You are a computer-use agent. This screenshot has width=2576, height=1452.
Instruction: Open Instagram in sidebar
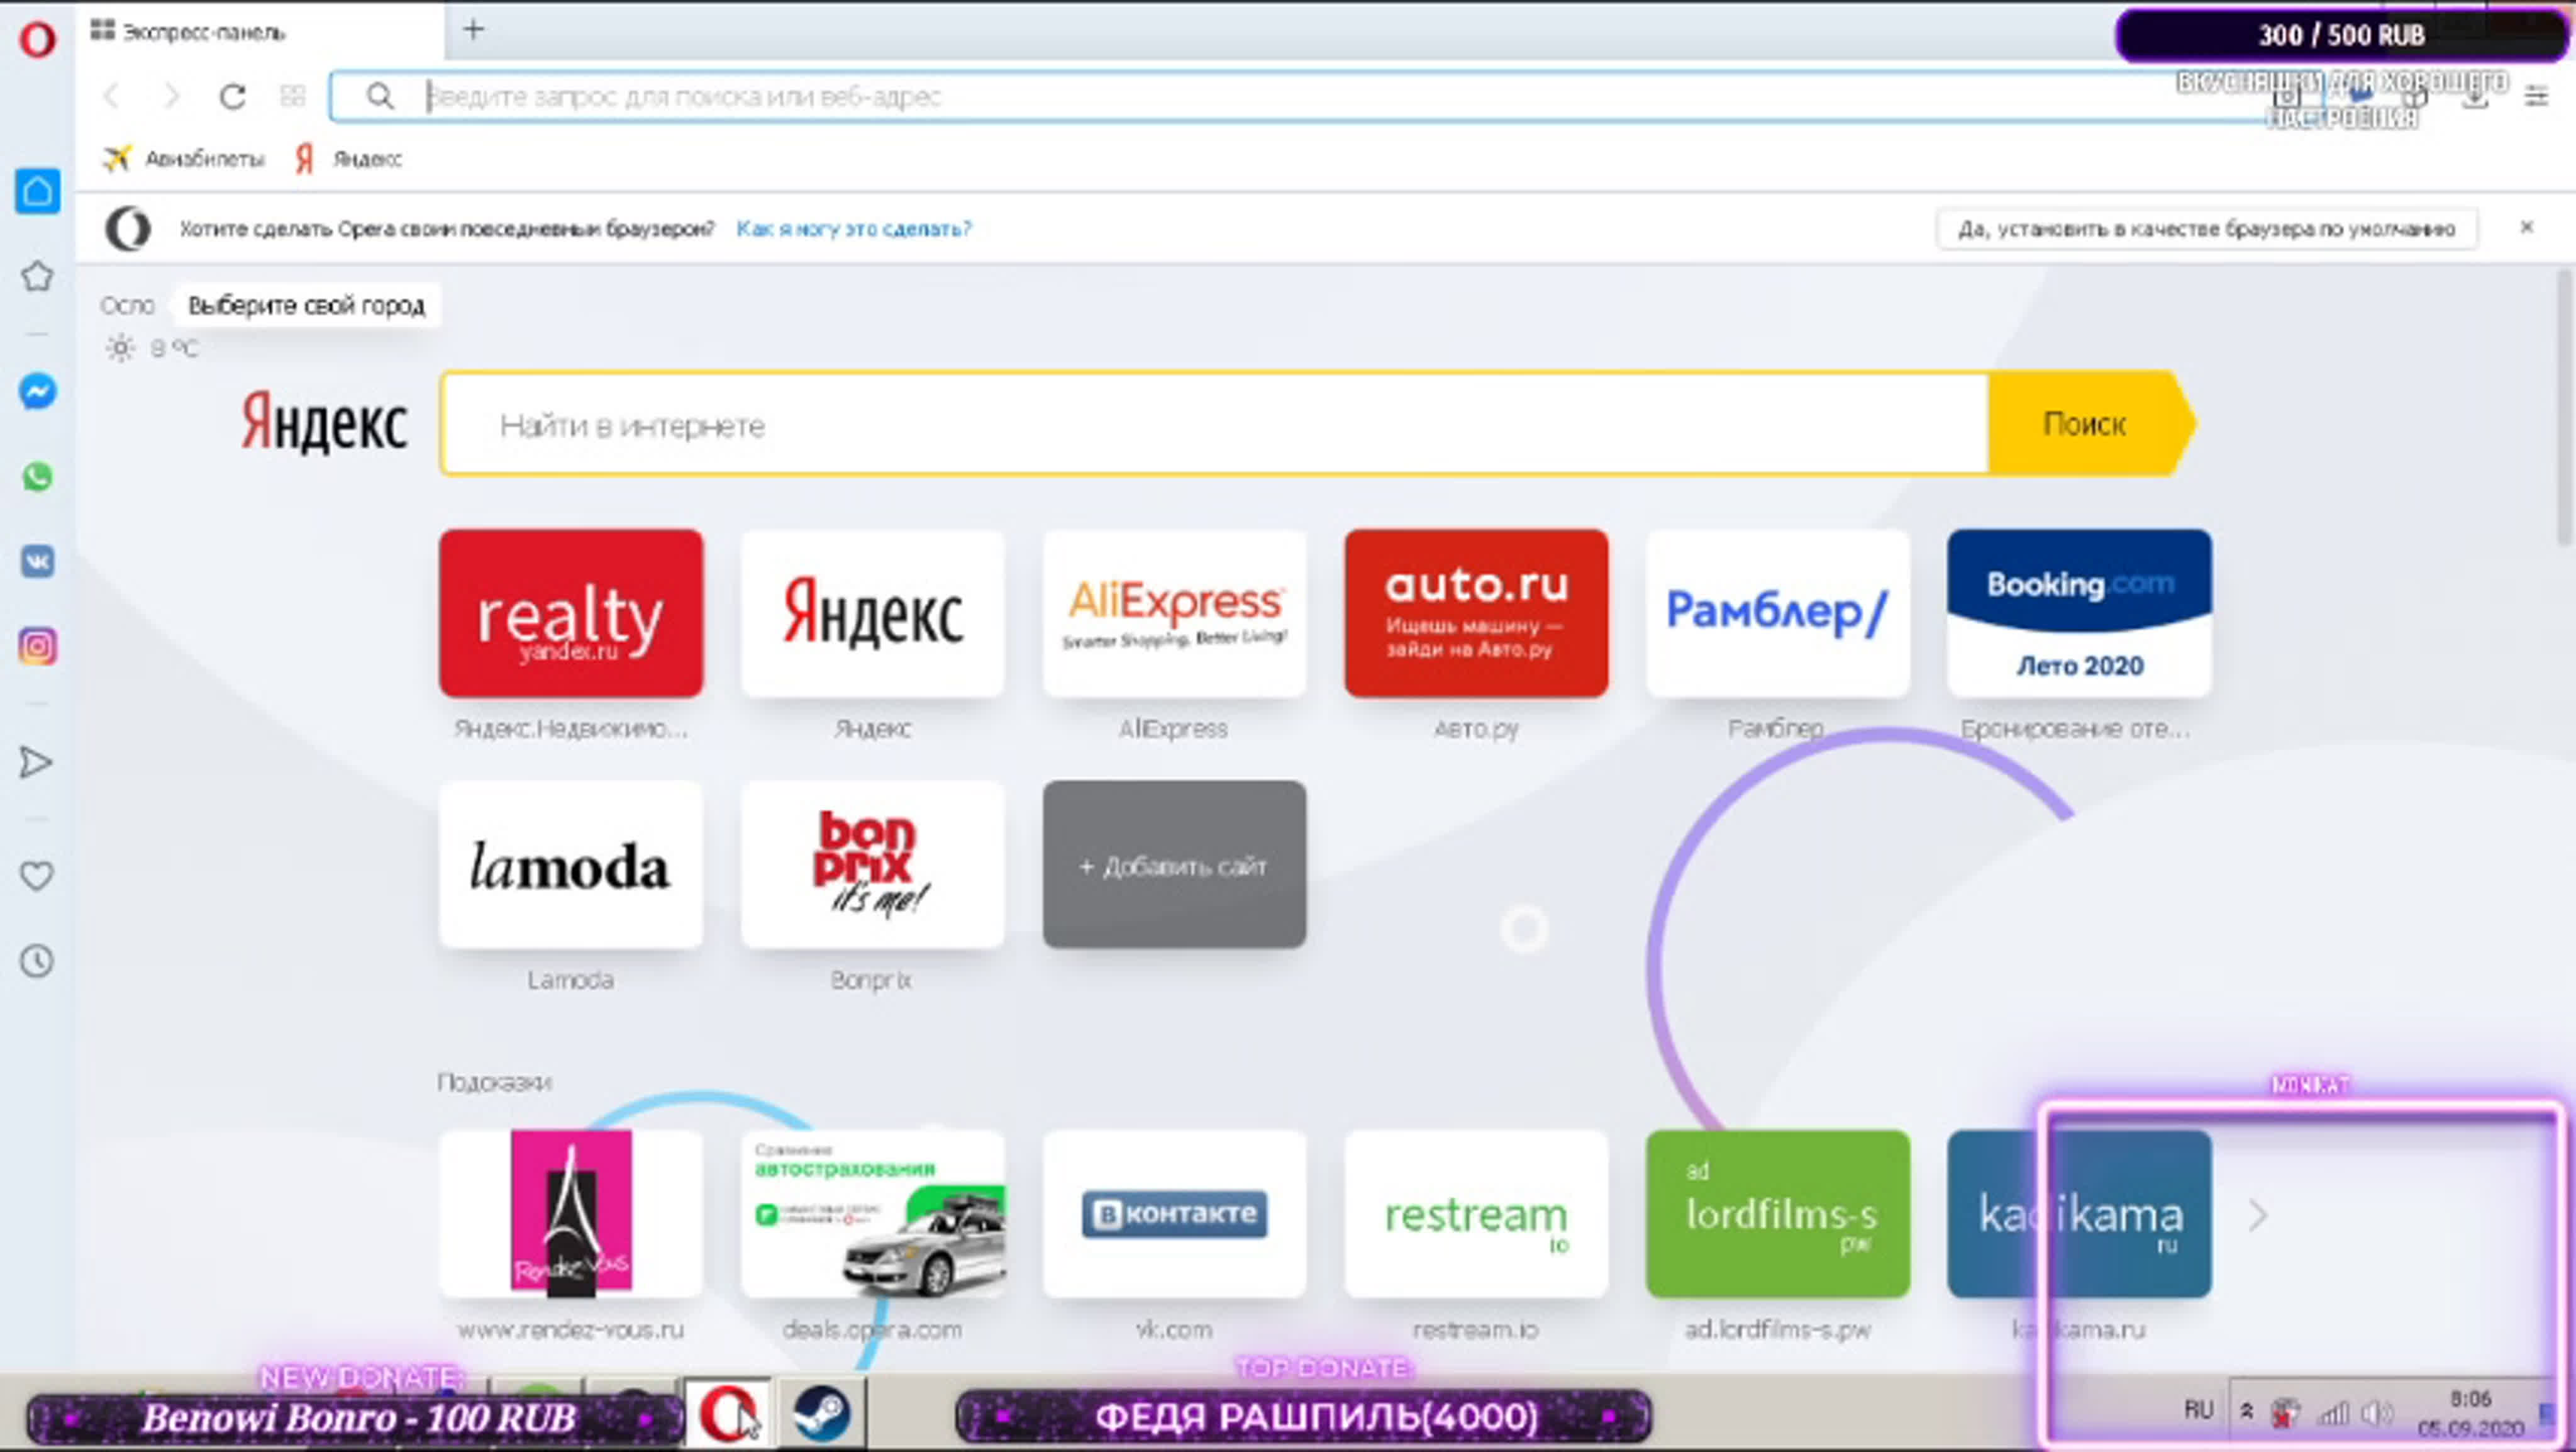pos(37,646)
